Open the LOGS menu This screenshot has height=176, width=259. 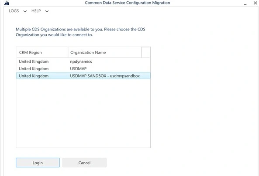point(14,11)
